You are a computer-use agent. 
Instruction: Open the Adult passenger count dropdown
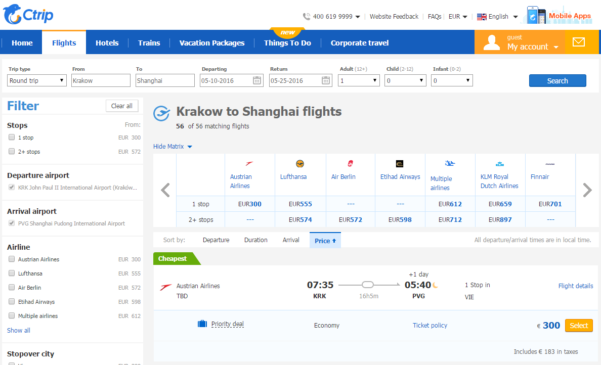359,80
